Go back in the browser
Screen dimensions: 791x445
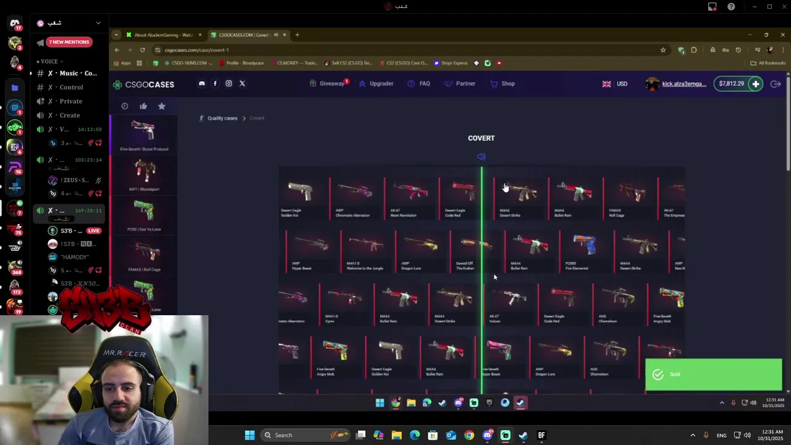coord(117,50)
